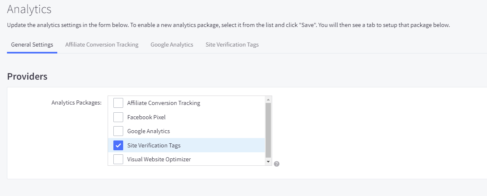Click the packages list scrollbar thumb
The image size is (487, 196).
click(x=268, y=130)
